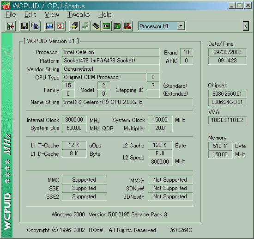The width and height of the screenshot is (254, 239).
Task: Collapse side panel with the arrow button
Action: [x=246, y=26]
